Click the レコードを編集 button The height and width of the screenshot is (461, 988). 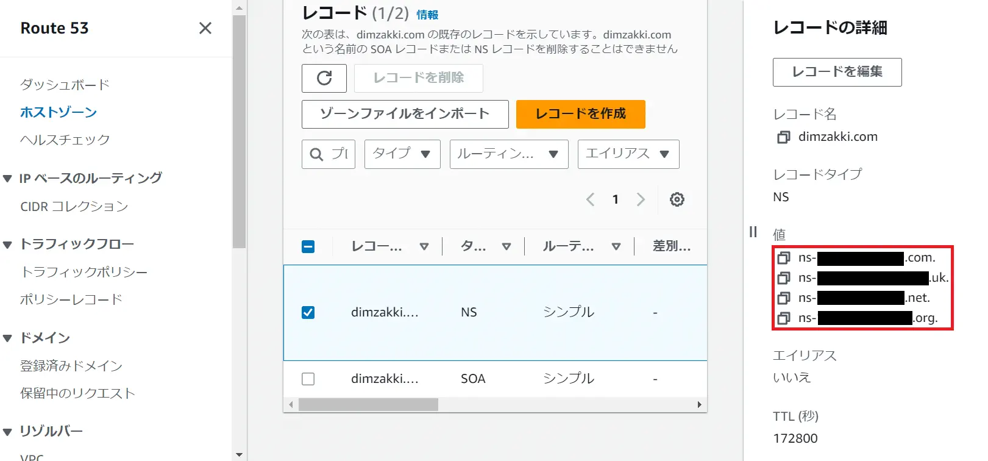click(x=837, y=72)
